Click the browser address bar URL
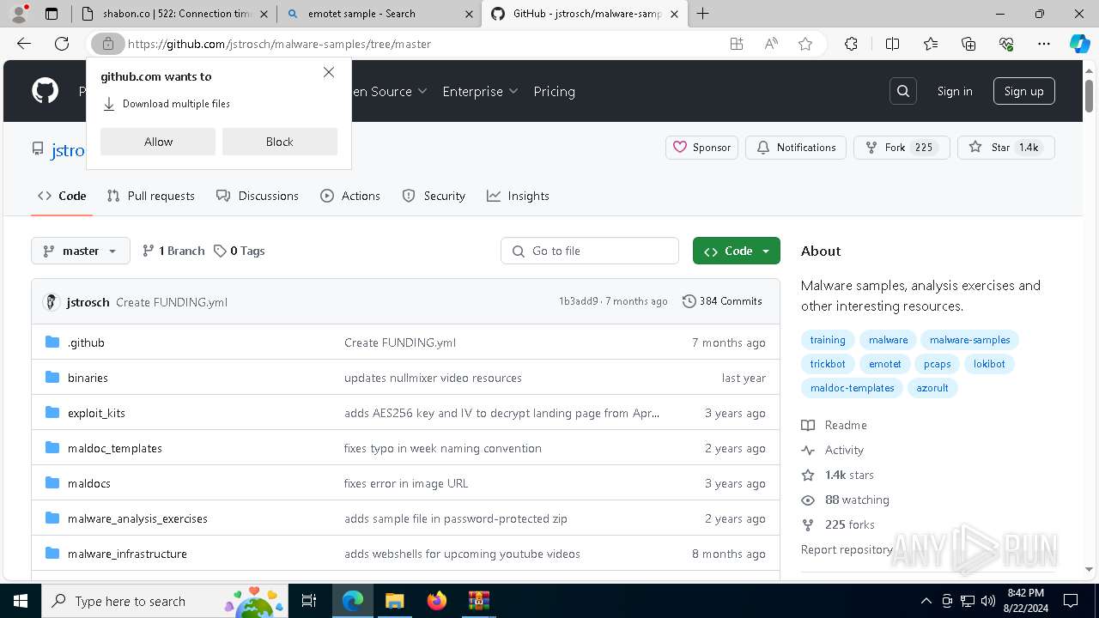 click(279, 44)
